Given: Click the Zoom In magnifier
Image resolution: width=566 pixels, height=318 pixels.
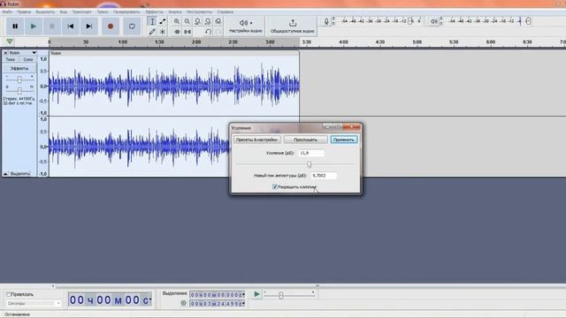Looking at the screenshot, I should click(177, 21).
